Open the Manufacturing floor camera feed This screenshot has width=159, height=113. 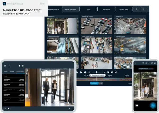[96, 63]
